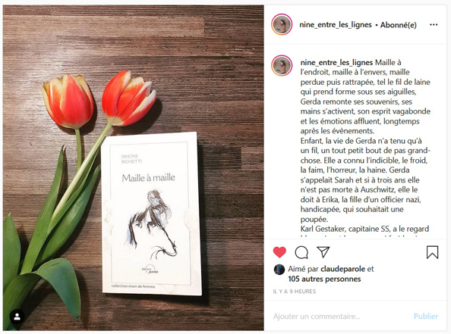451x334 pixels.
Task: Focus the 'Ajouter un commentaire' field
Action: click(339, 317)
